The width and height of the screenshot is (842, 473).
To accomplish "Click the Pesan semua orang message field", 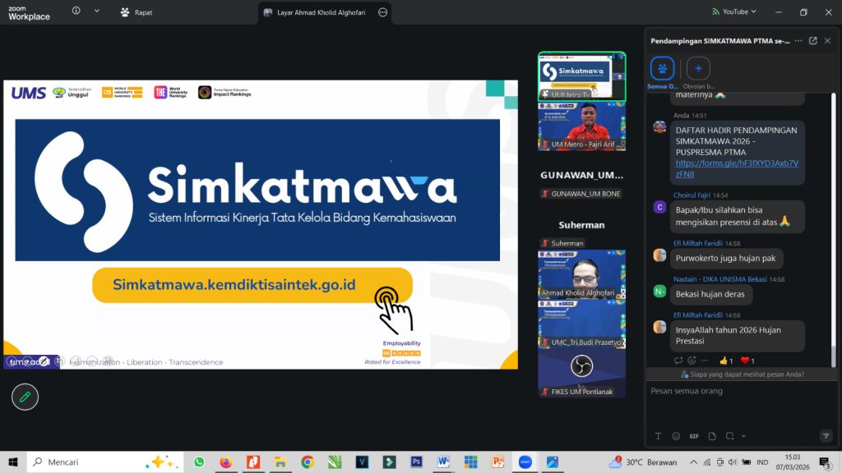I will pos(736,392).
